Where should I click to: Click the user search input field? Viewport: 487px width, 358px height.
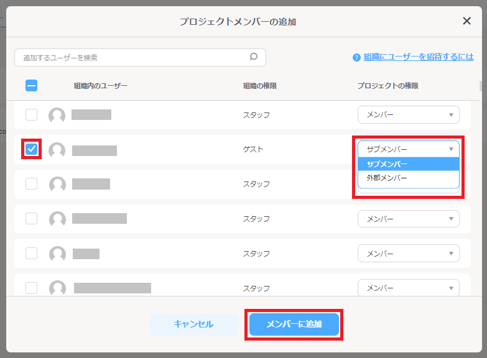click(x=131, y=57)
